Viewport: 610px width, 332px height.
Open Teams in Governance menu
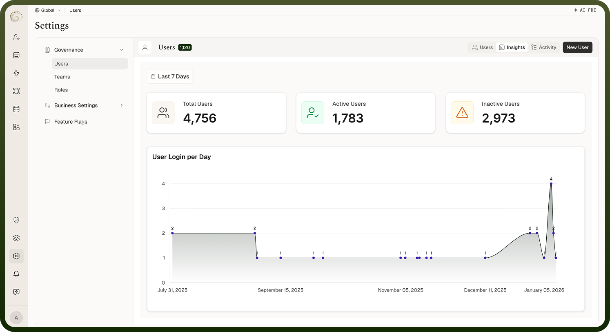tap(90, 77)
